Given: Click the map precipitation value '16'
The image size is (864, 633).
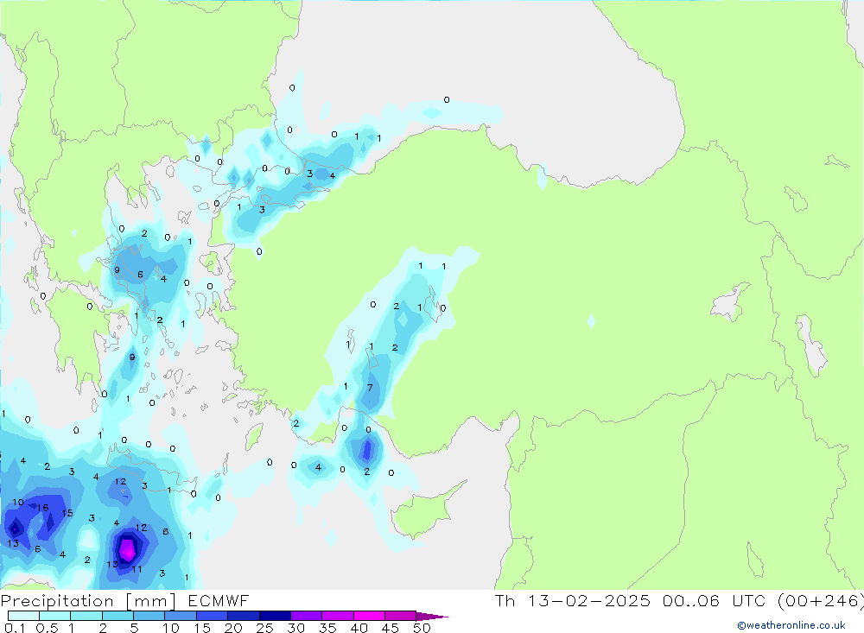Looking at the screenshot, I should pos(42,508).
